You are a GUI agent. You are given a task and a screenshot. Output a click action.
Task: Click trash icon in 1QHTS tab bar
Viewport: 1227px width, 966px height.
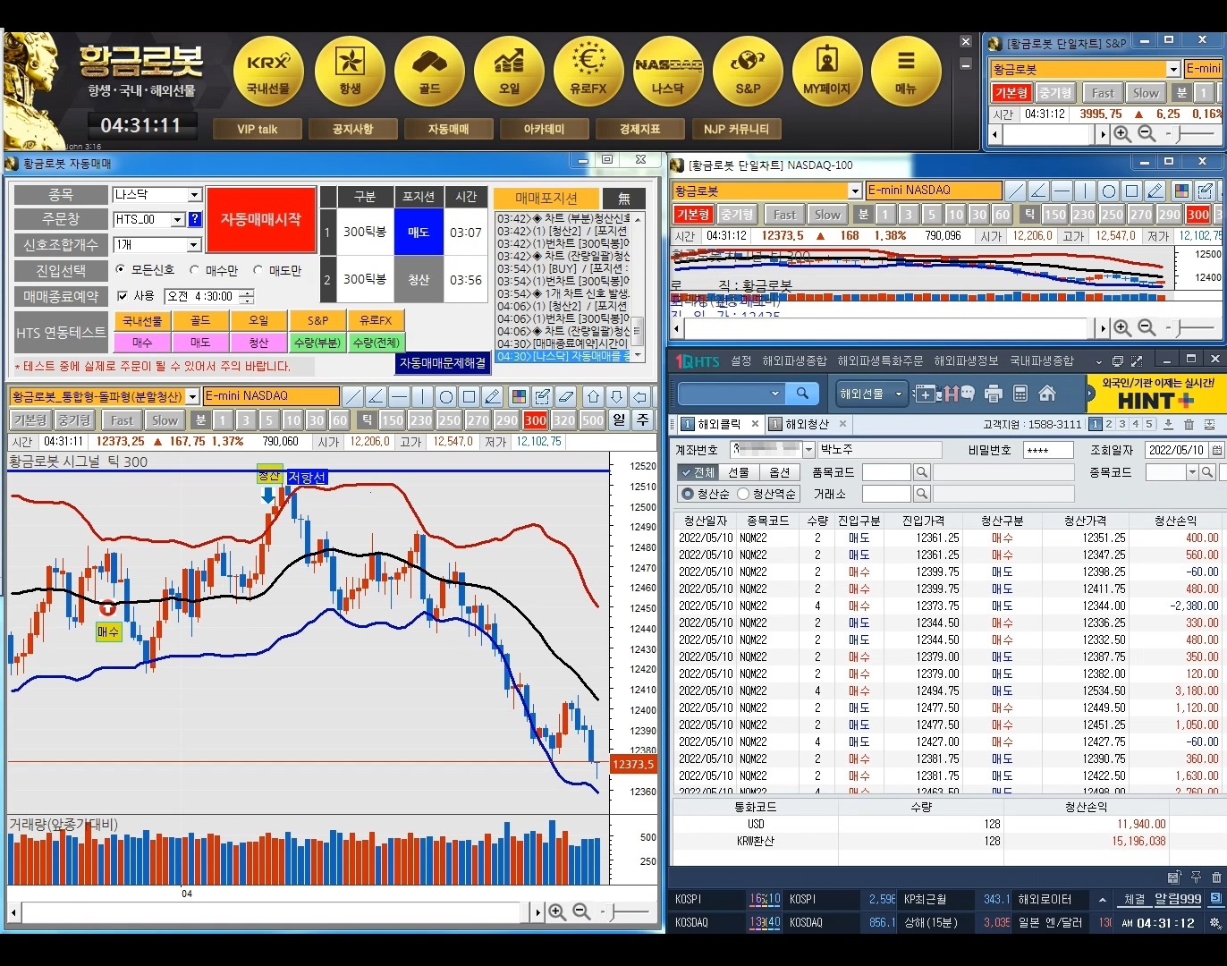[1189, 424]
